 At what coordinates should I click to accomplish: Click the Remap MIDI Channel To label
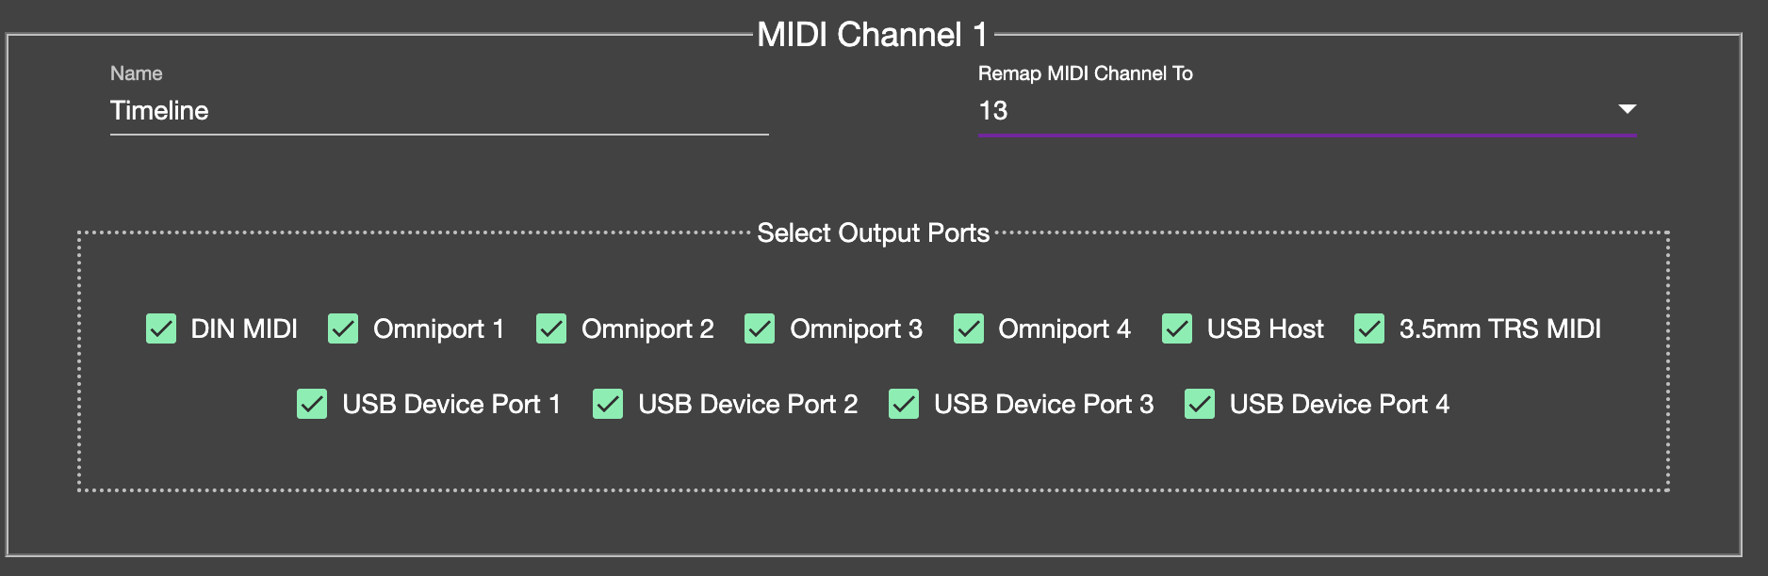[x=1085, y=73]
